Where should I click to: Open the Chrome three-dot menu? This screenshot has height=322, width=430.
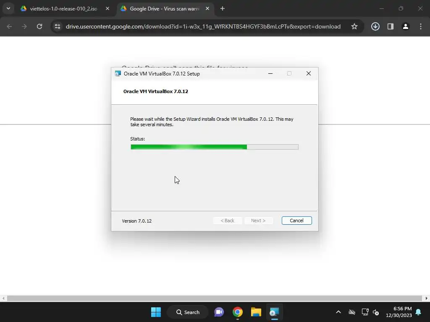421,26
